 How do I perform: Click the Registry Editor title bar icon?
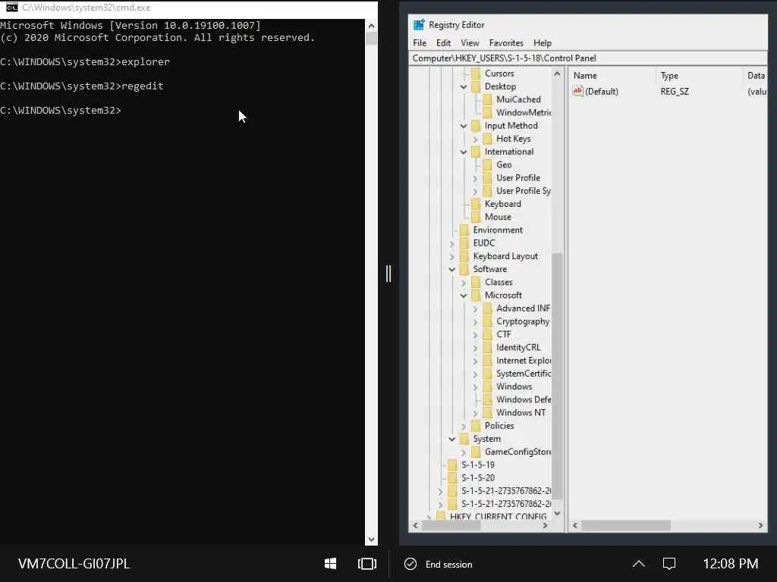pos(419,25)
